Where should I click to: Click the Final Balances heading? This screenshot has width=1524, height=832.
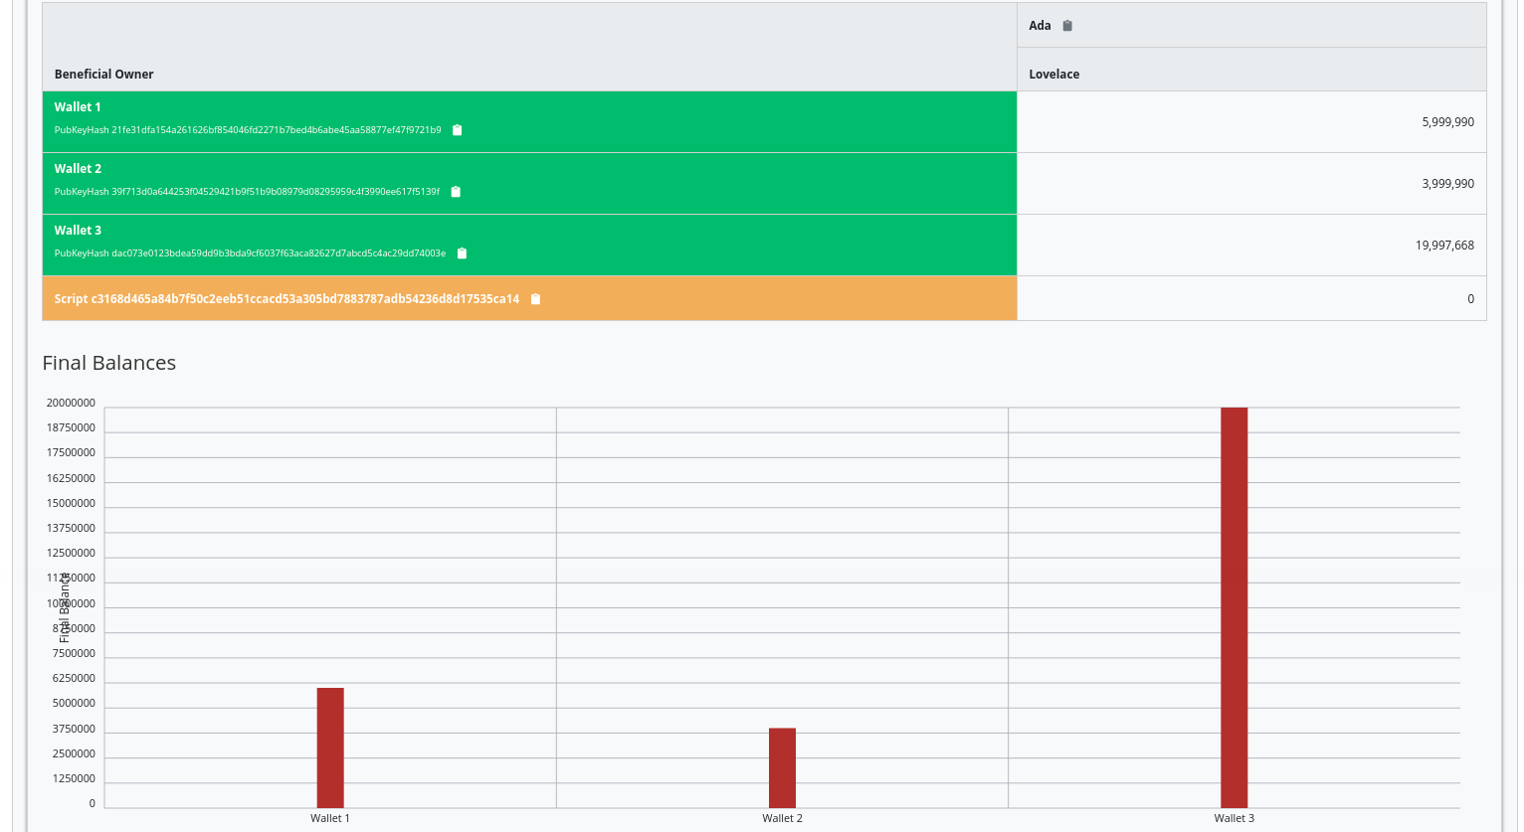coord(109,363)
